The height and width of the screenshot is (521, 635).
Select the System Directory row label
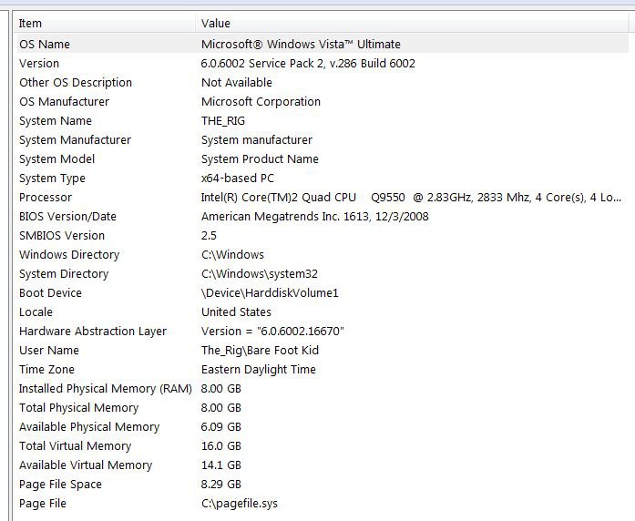[64, 274]
